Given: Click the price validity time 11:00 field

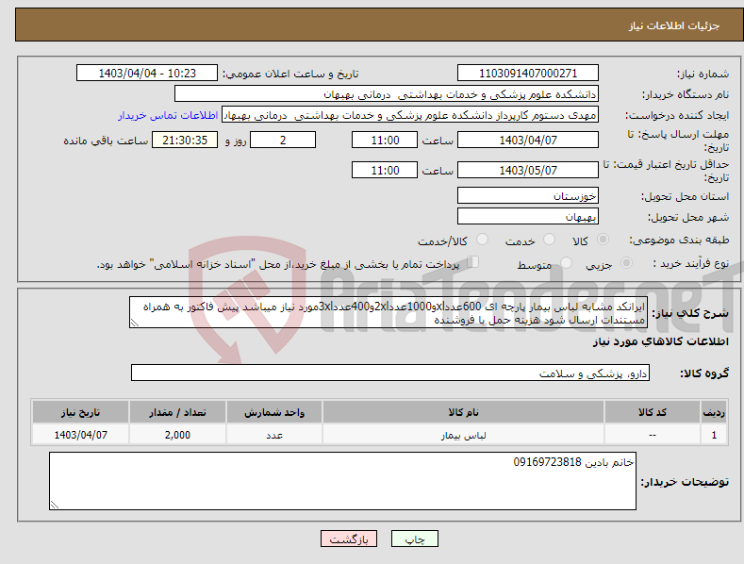Looking at the screenshot, I should [385, 170].
